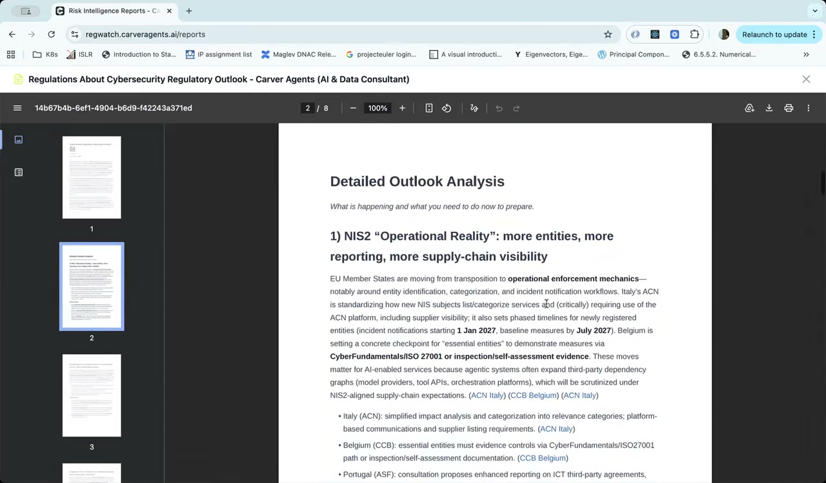Click Relaunch to update button
The width and height of the screenshot is (826, 483).
(x=774, y=34)
